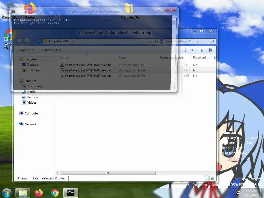Open Documents library
Screen dimensions: 264x198
pos(35,86)
